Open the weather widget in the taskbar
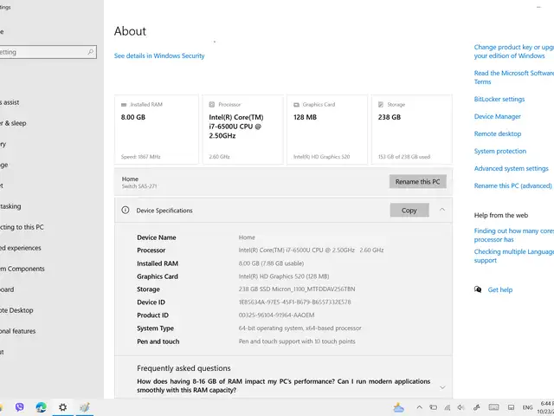The image size is (554, 416). click(x=398, y=407)
